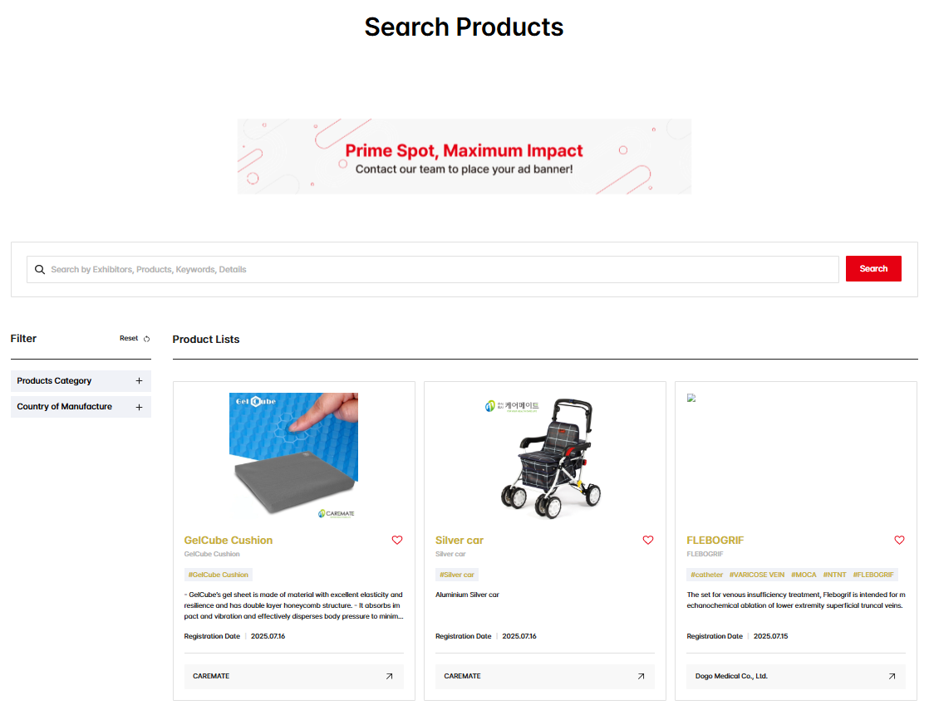Select the #Silver car hashtag tag
Viewport: 929px width, 705px height.
click(x=457, y=575)
